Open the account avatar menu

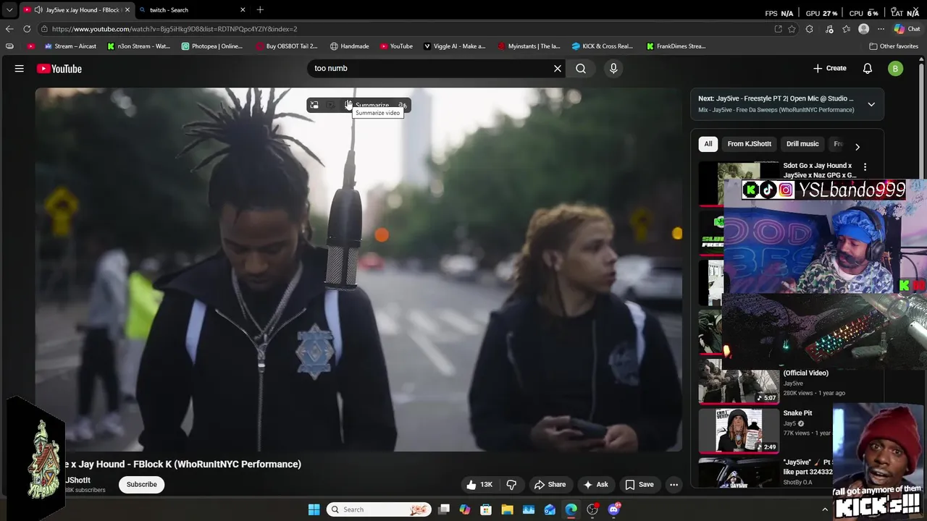click(x=896, y=69)
